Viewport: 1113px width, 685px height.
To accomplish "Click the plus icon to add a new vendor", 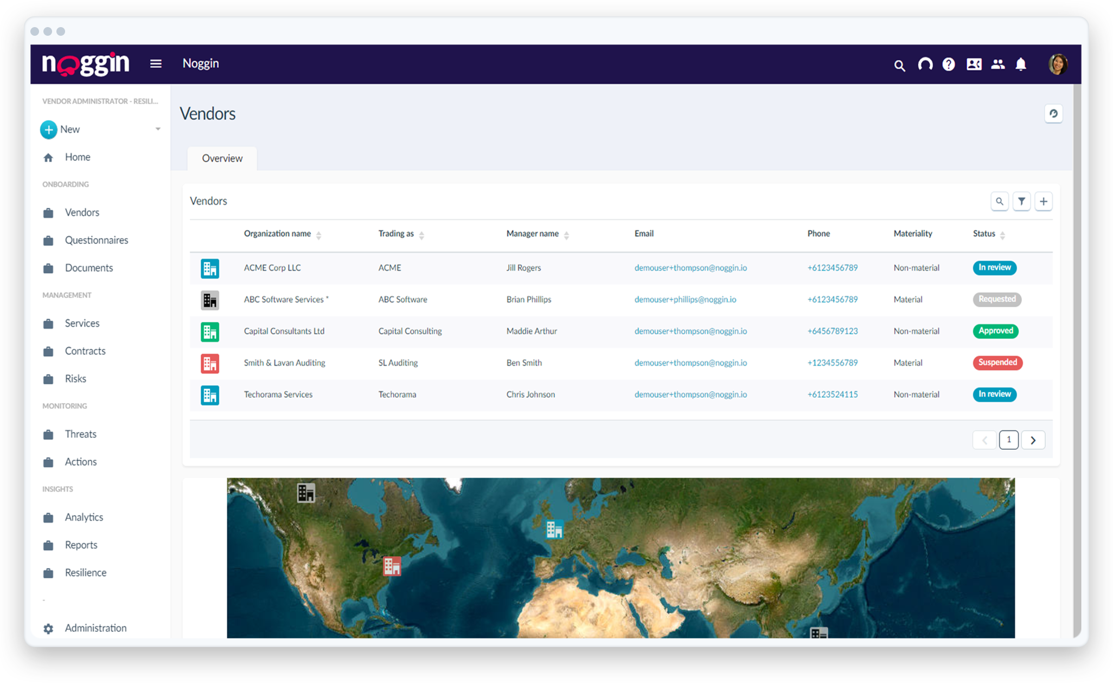I will 1044,201.
